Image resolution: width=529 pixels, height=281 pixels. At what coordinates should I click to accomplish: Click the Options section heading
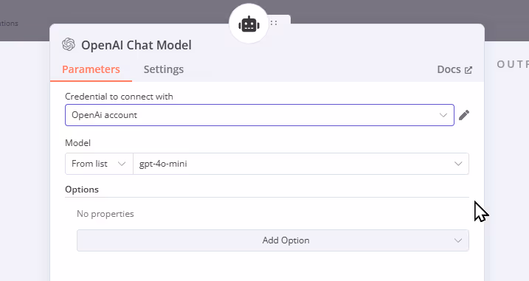coord(82,190)
